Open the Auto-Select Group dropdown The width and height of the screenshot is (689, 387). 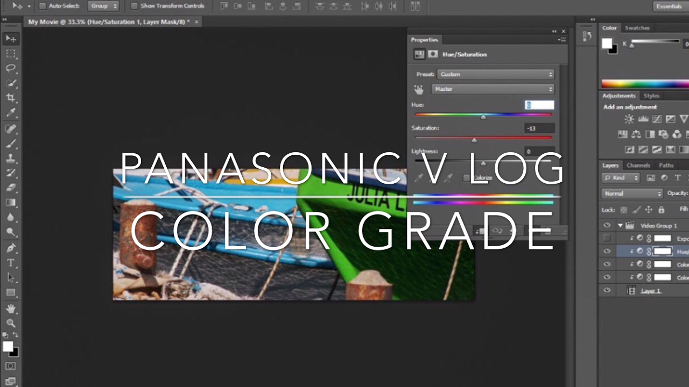coord(103,6)
